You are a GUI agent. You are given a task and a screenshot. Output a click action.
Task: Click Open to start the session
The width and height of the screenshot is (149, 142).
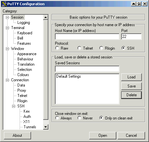click(x=103, y=135)
